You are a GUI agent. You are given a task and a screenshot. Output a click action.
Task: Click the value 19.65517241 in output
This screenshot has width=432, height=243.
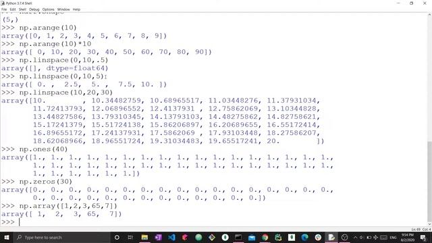point(233,141)
